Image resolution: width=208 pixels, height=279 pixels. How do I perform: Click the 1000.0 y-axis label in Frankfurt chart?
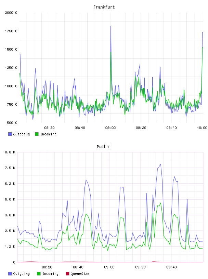coord(11,86)
